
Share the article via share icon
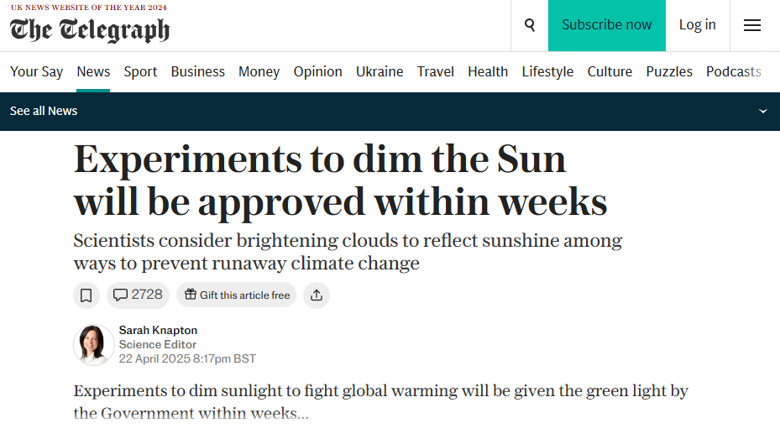click(x=317, y=295)
